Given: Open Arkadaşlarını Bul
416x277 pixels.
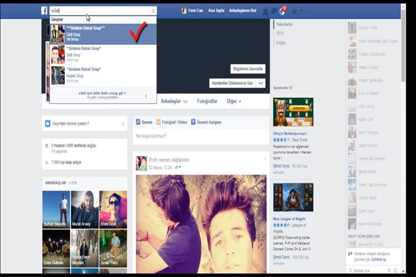Looking at the screenshot, I should 242,11.
